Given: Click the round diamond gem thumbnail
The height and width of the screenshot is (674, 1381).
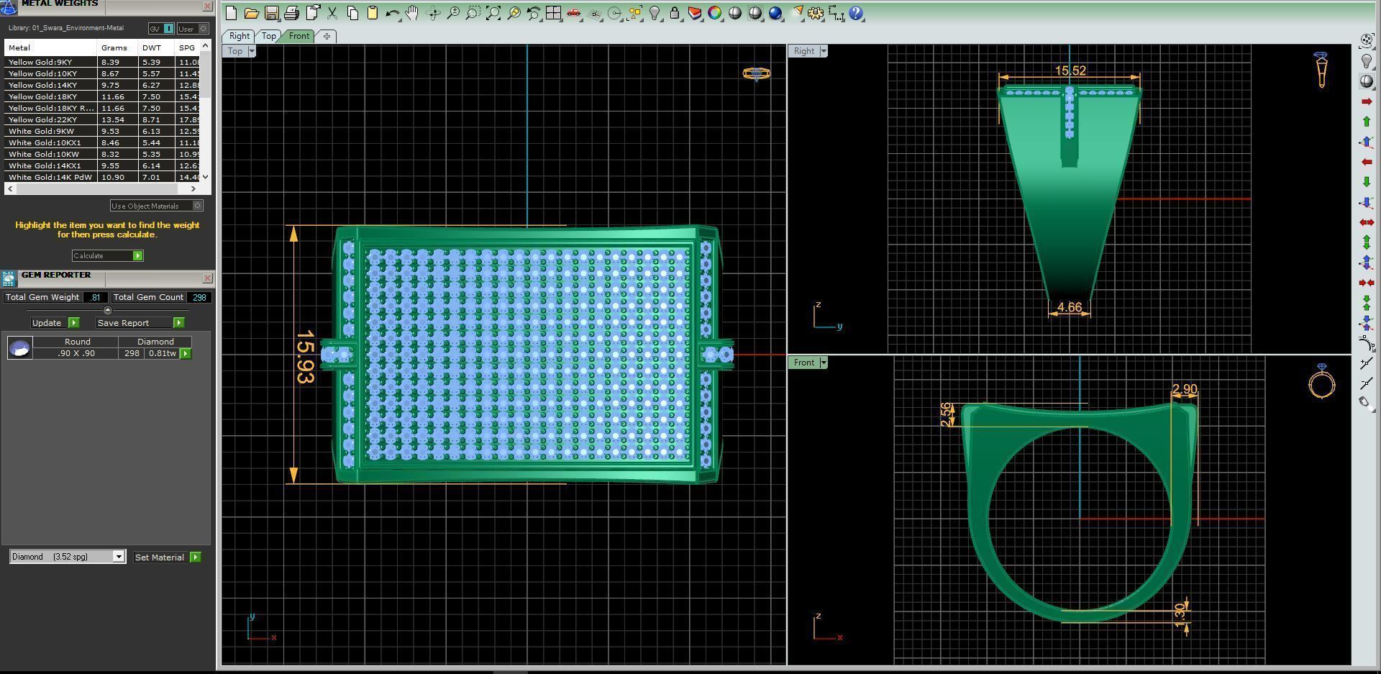Looking at the screenshot, I should 19,348.
